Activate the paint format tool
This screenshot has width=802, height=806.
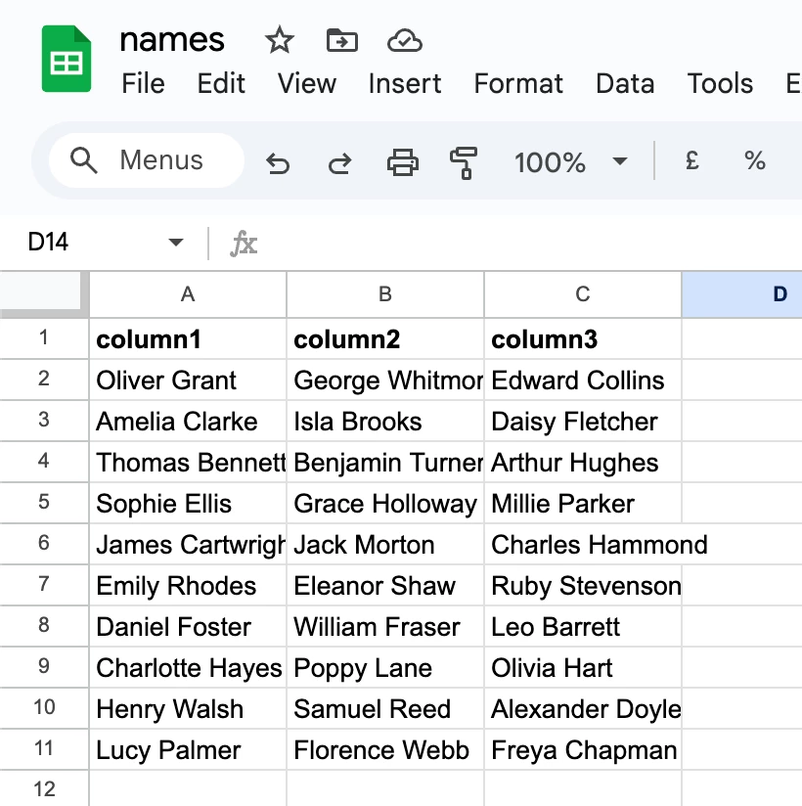click(464, 163)
